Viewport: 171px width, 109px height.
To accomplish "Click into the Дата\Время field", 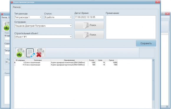I will coord(89,17).
